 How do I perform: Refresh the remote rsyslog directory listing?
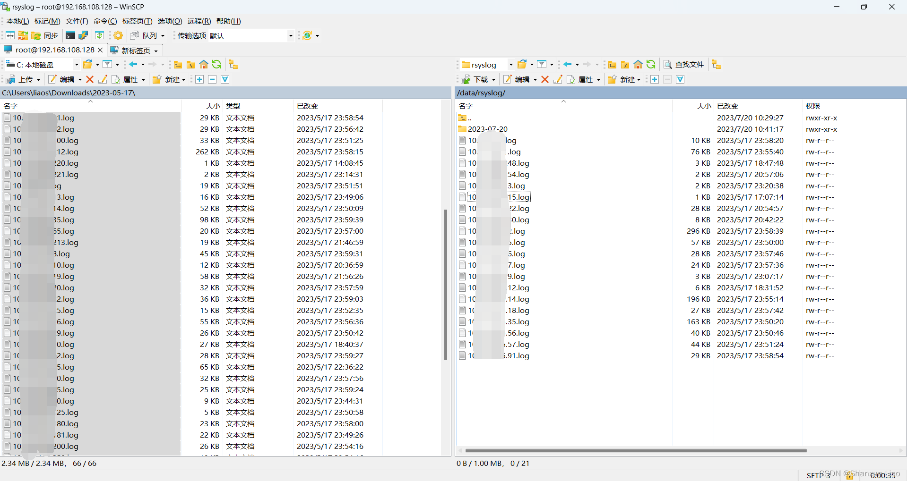[651, 65]
